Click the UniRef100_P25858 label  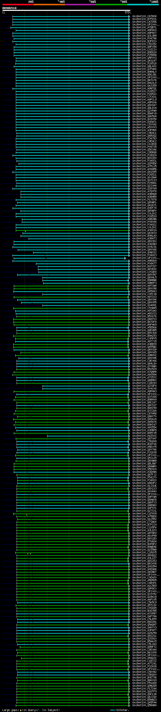144,55
